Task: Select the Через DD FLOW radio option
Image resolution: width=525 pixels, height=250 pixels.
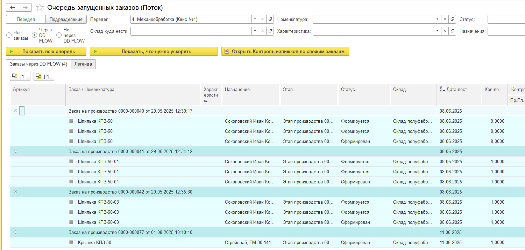Action: coord(34,35)
